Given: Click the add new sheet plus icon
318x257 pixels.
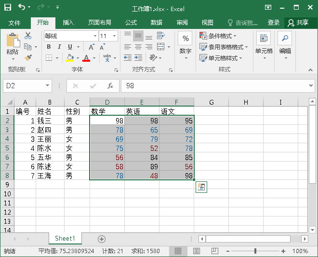Looking at the screenshot, I should click(101, 239).
